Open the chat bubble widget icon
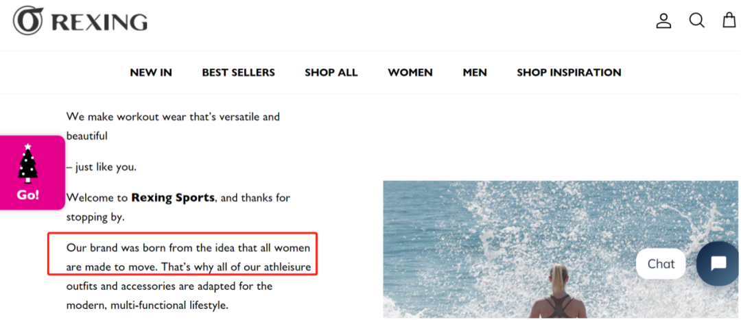 pos(718,263)
